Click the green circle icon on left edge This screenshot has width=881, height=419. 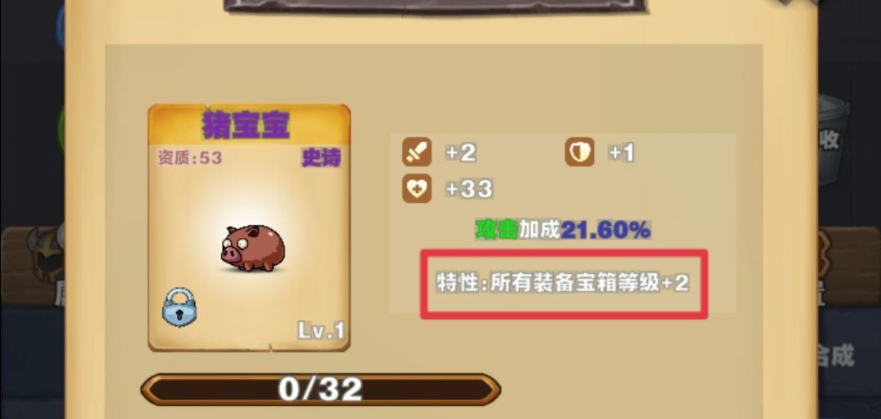coord(61,128)
